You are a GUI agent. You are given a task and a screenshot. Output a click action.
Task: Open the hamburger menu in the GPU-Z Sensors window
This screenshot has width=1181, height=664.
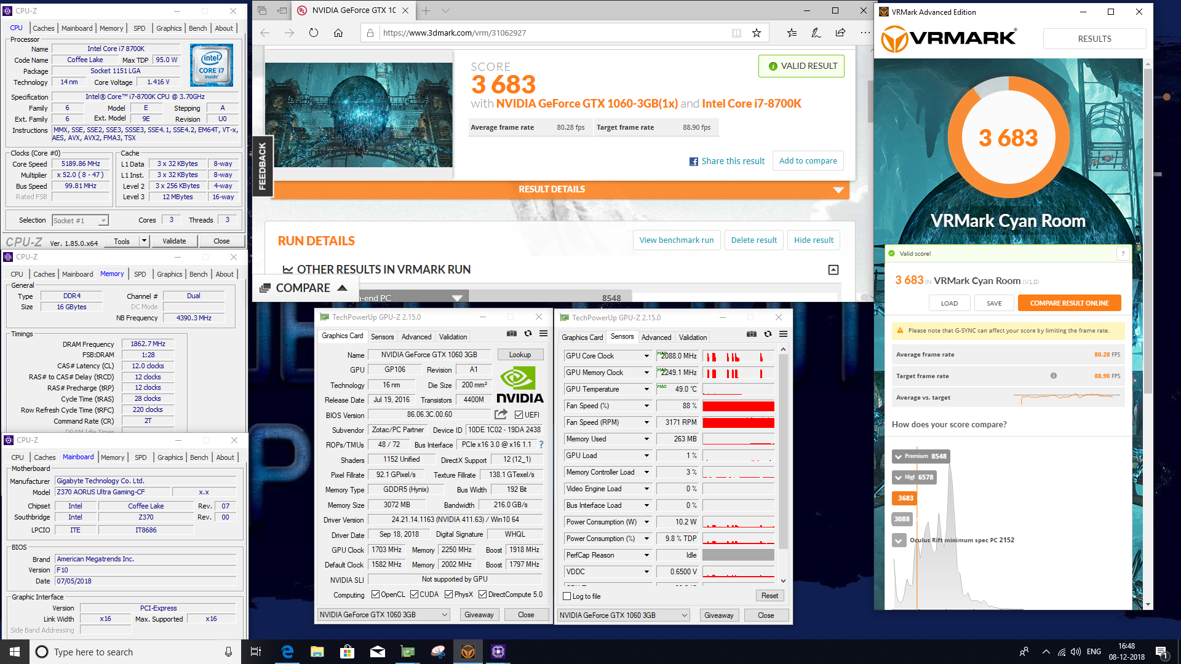tap(784, 334)
